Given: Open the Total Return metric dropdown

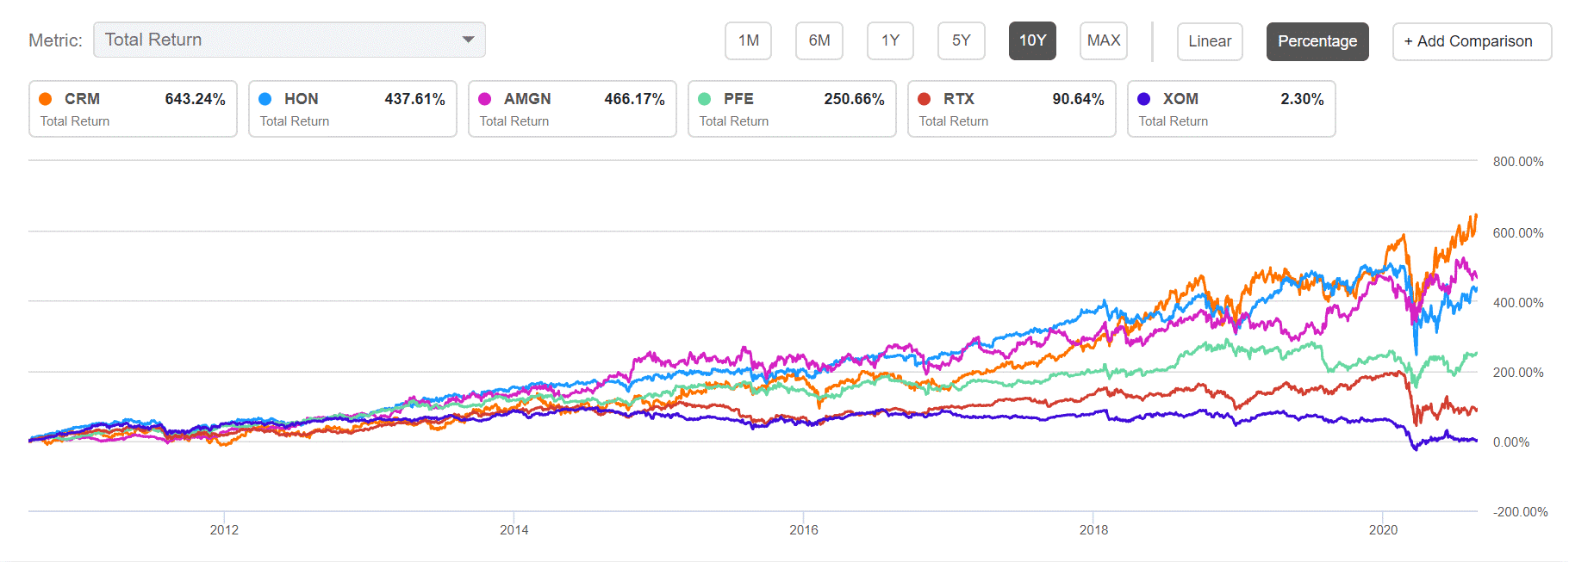Looking at the screenshot, I should [289, 40].
